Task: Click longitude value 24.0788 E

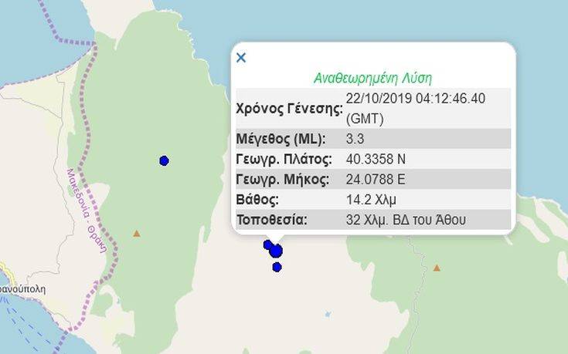Action: point(376,180)
